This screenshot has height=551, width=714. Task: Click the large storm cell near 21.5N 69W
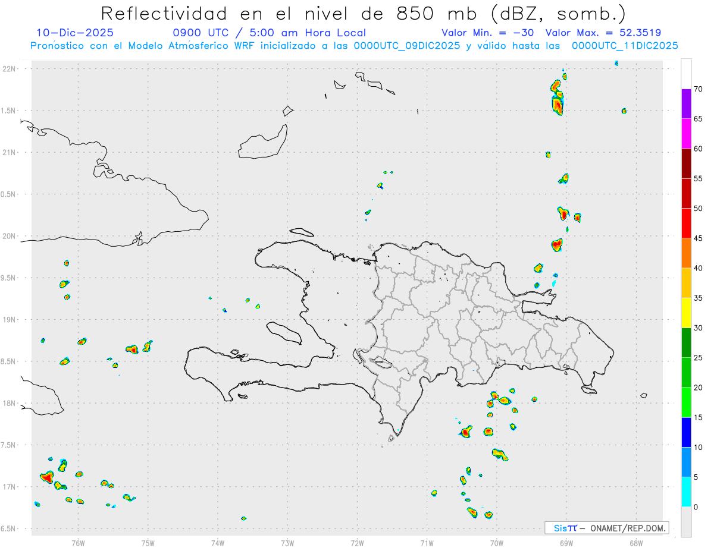(558, 105)
